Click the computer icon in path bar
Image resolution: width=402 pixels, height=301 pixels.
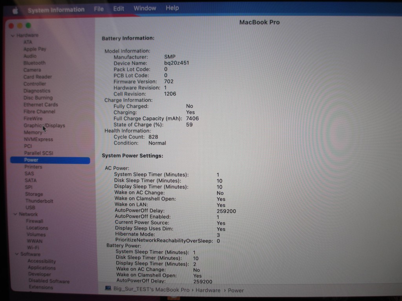pyautogui.click(x=108, y=288)
